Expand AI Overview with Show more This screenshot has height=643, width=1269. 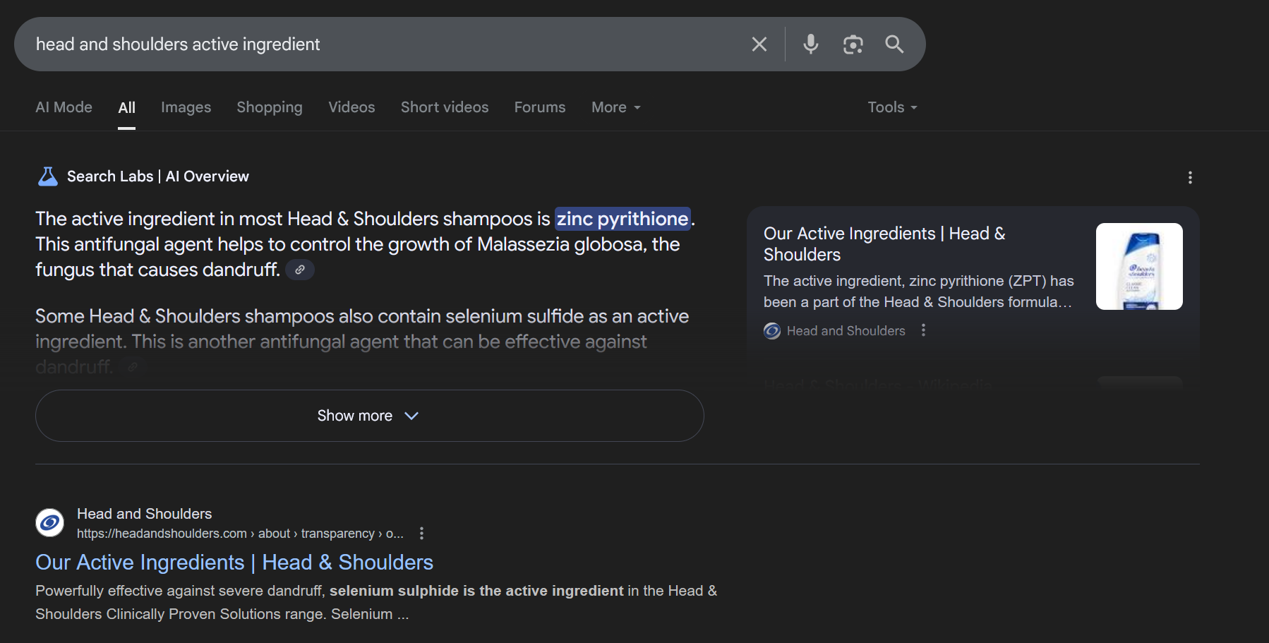click(369, 416)
